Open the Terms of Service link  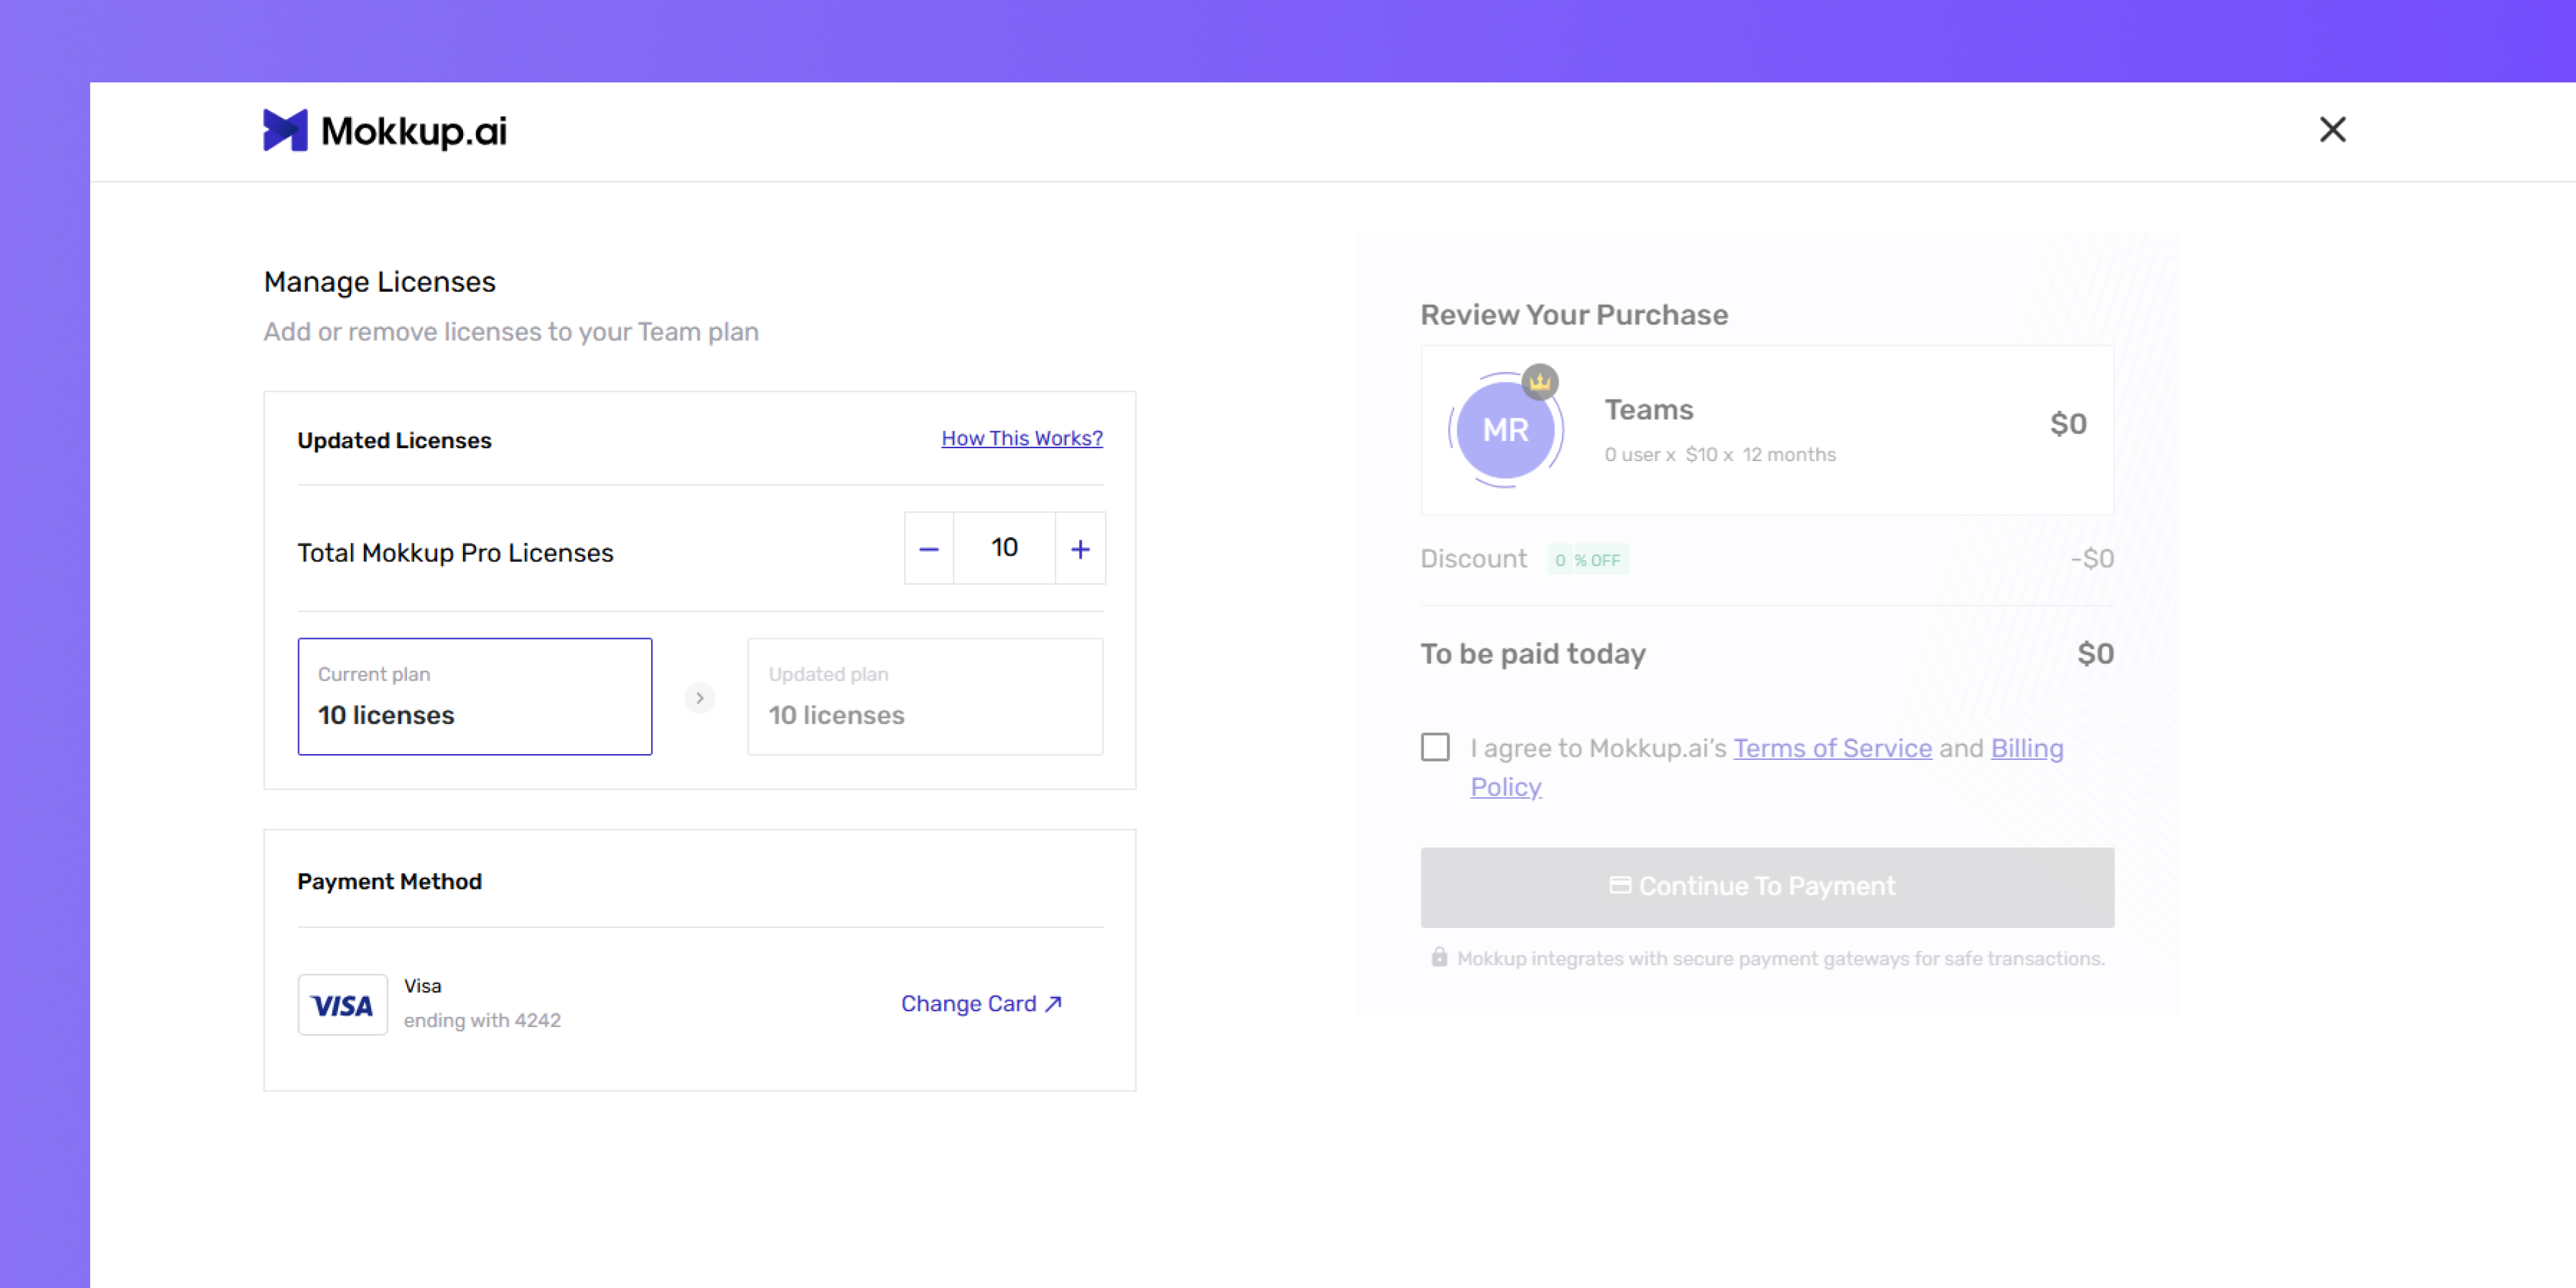(1832, 748)
